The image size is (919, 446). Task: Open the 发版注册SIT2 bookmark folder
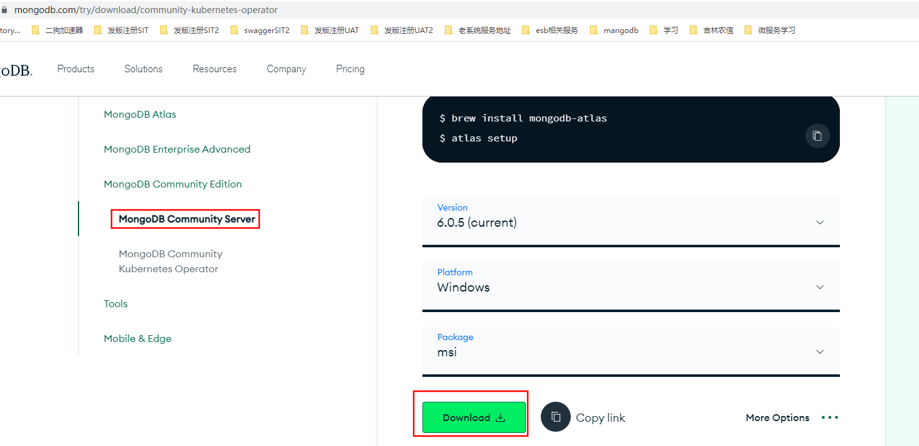(189, 30)
